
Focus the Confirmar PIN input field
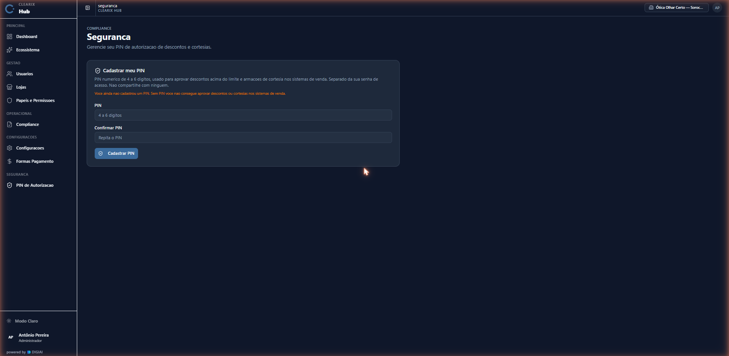(x=243, y=138)
